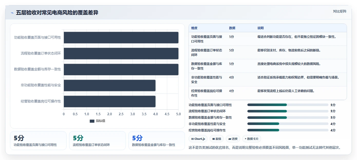357x160 pixels.
Task: Select the 表格 chip label
Action: [218, 139]
